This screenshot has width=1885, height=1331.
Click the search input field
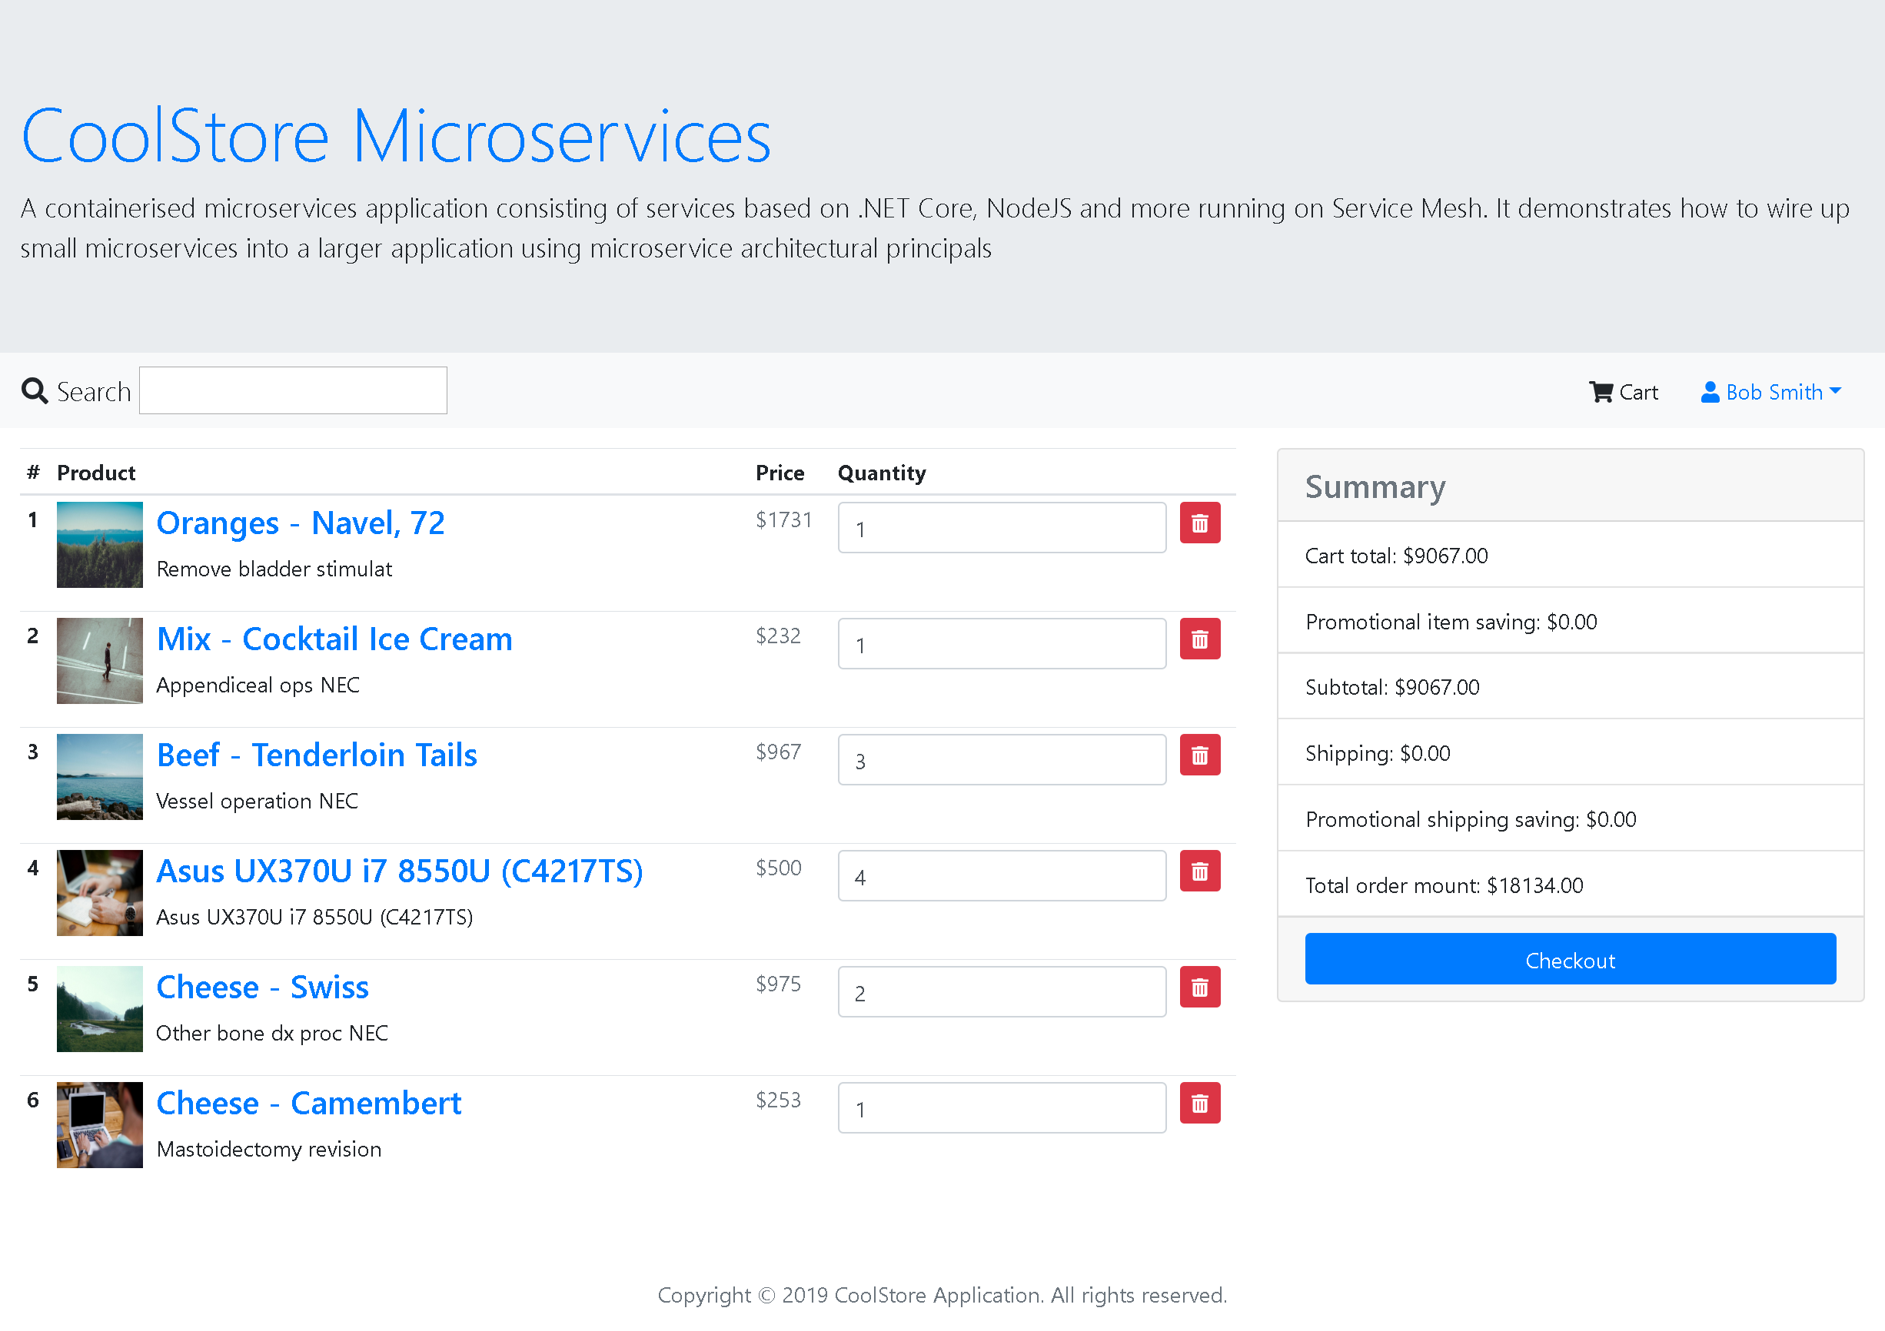pyautogui.click(x=293, y=389)
